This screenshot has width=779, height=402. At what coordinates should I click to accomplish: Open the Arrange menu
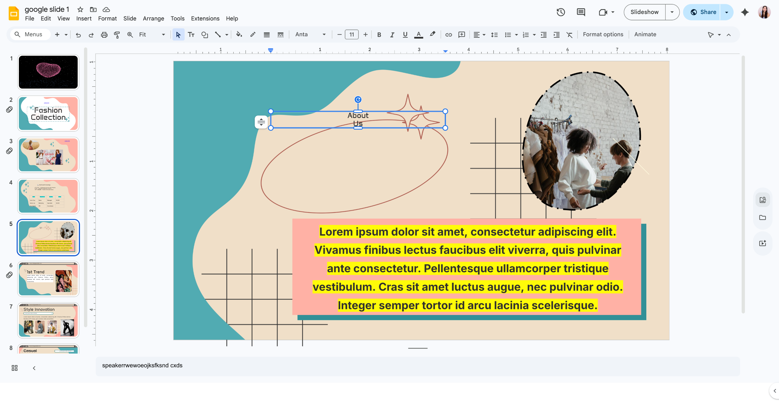[x=153, y=19]
